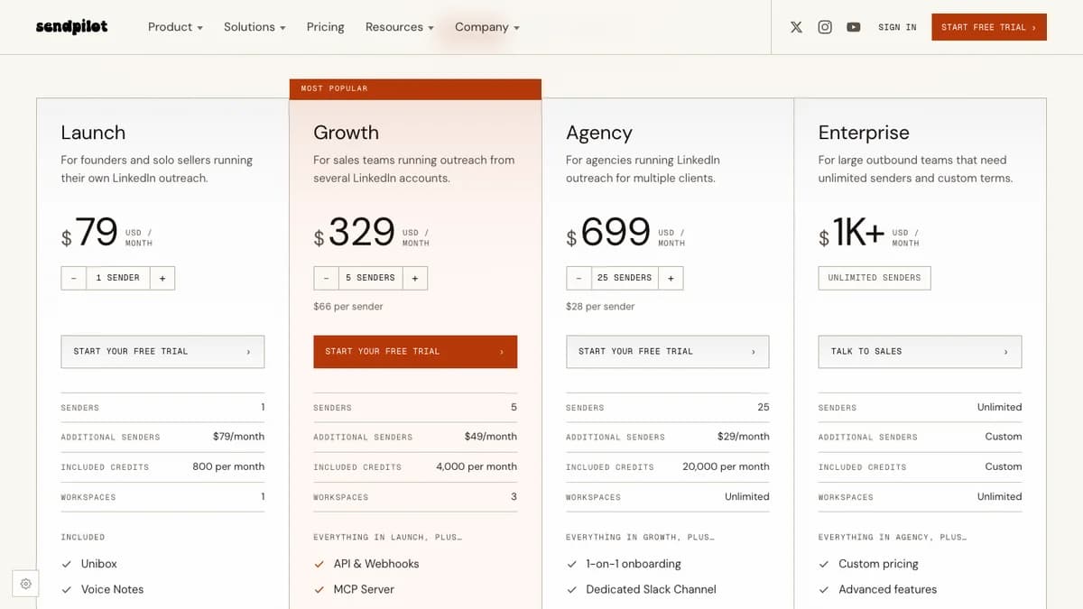The width and height of the screenshot is (1083, 609).
Task: Click the MCP Server feature
Action: [364, 590]
